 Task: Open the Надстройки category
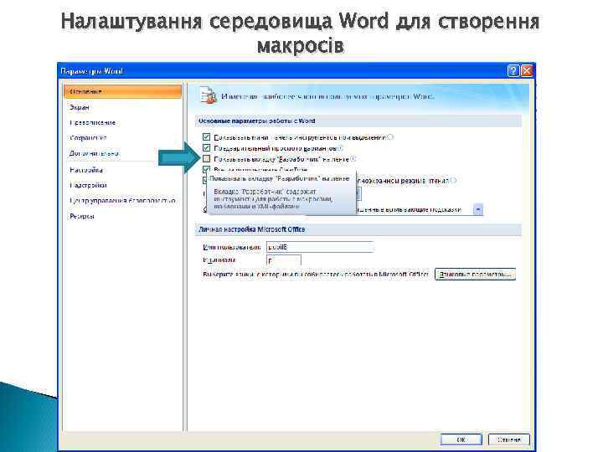(88, 185)
